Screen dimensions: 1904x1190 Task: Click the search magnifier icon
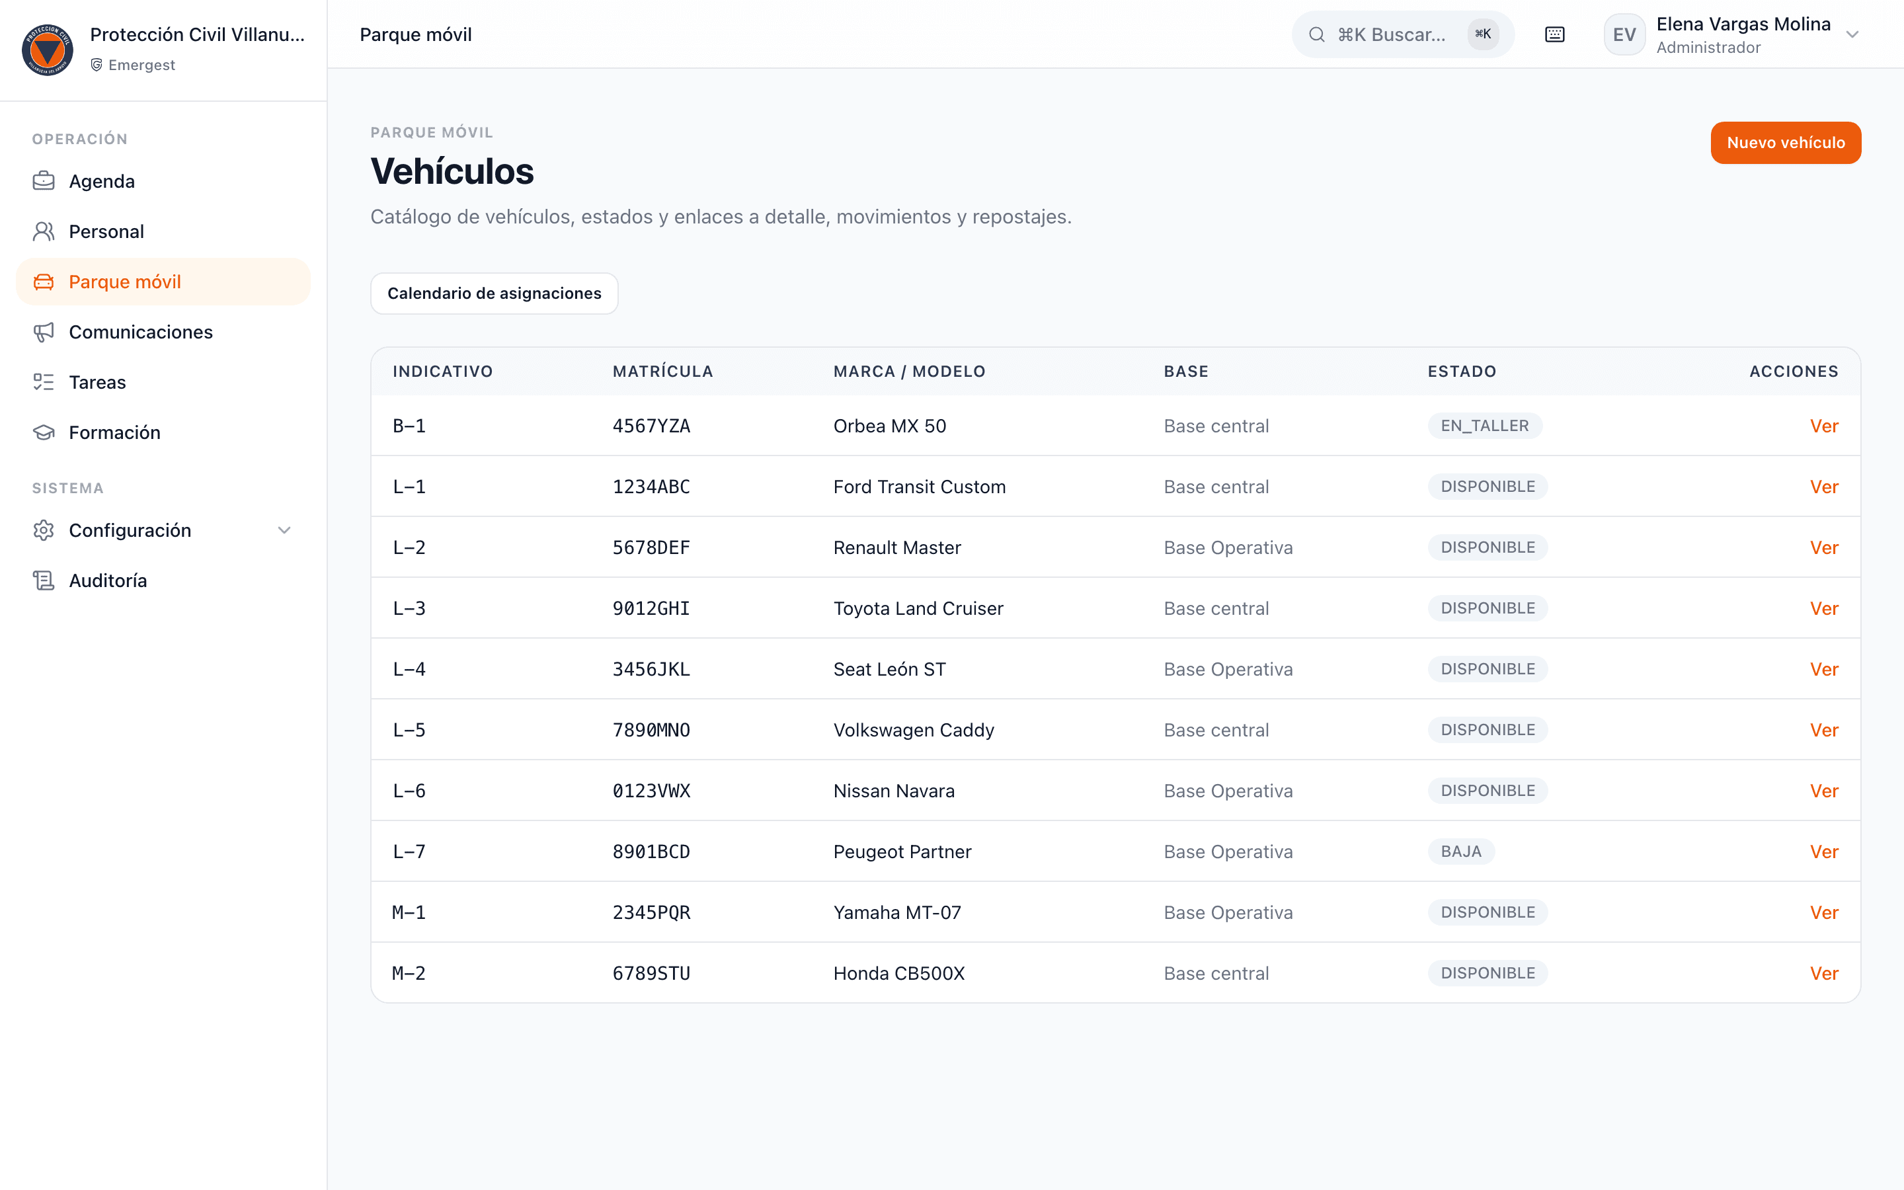(x=1317, y=34)
